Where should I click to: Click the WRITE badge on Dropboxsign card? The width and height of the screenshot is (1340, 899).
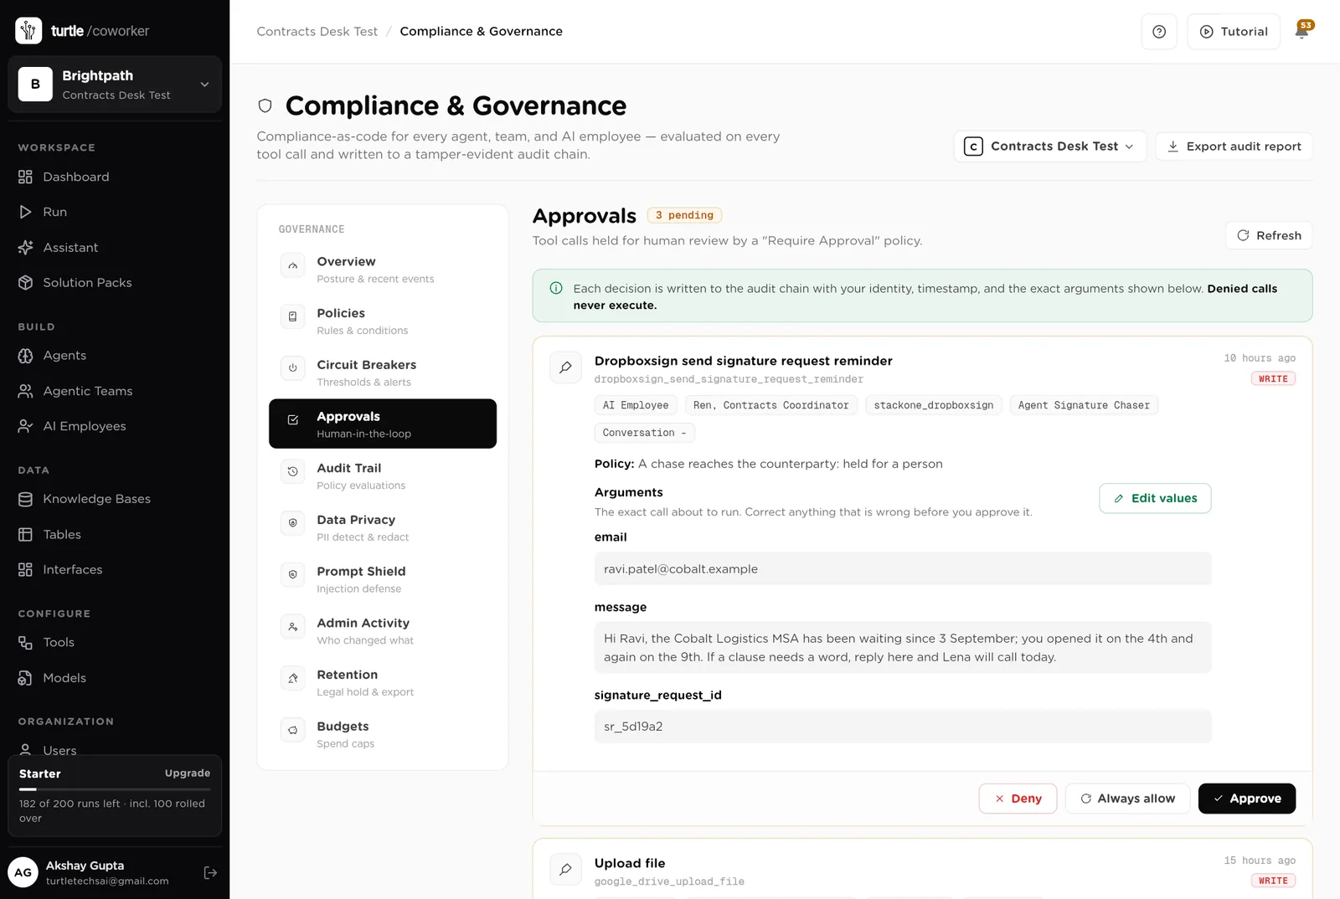point(1273,379)
